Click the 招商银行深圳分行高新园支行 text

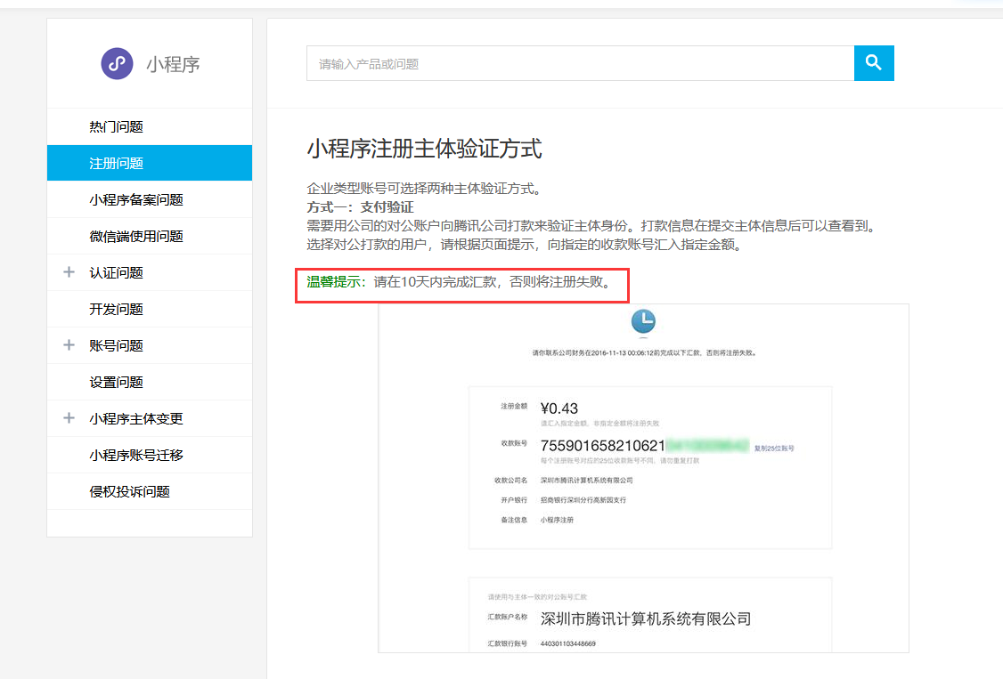(x=583, y=500)
